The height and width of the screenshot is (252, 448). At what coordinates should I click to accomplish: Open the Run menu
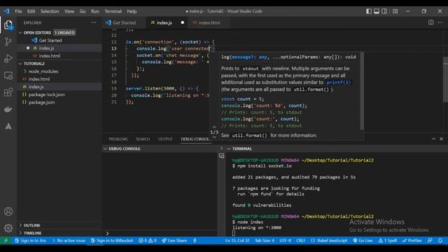tap(95, 11)
